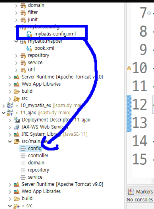
Task: Expand the util package
Action: pyautogui.click(x=16, y=70)
